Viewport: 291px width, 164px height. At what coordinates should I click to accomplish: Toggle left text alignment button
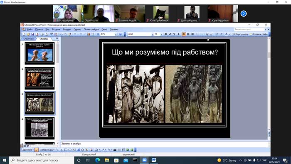(184, 34)
